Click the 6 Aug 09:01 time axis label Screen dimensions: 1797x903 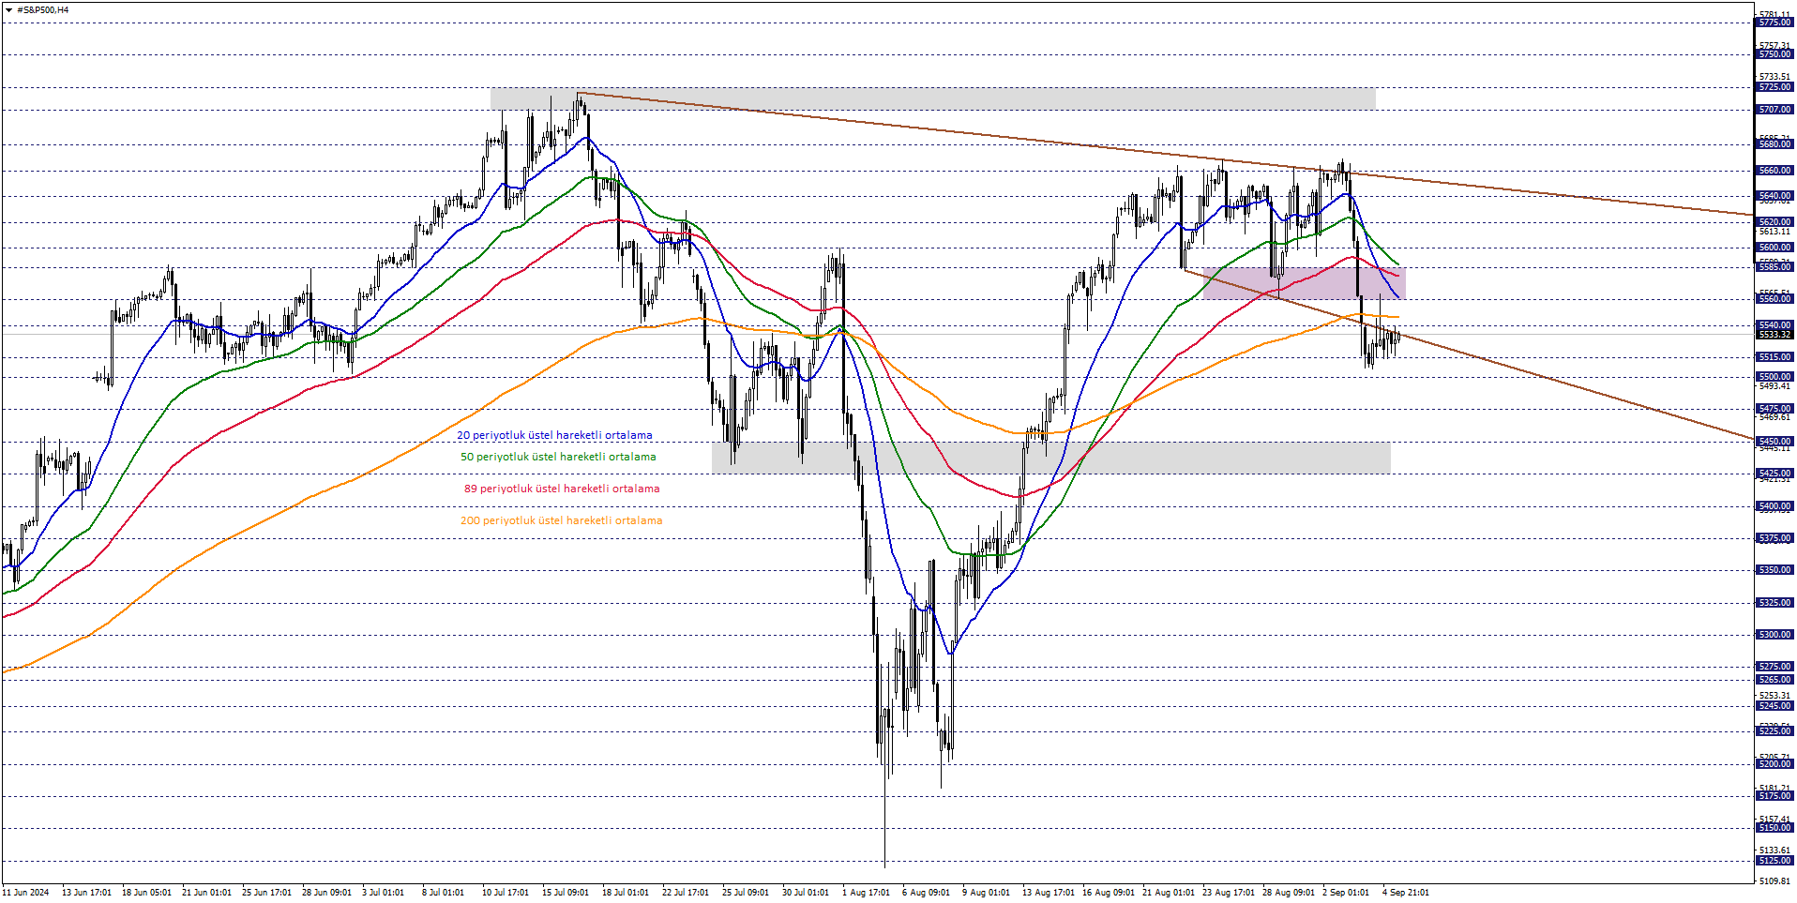click(x=926, y=893)
